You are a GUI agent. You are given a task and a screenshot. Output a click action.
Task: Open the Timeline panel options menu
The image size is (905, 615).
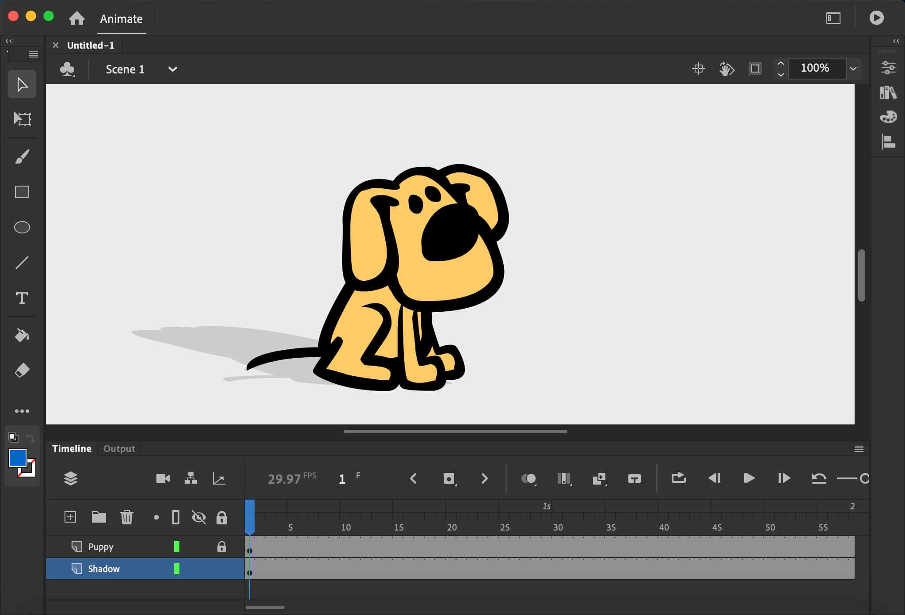pyautogui.click(x=859, y=449)
